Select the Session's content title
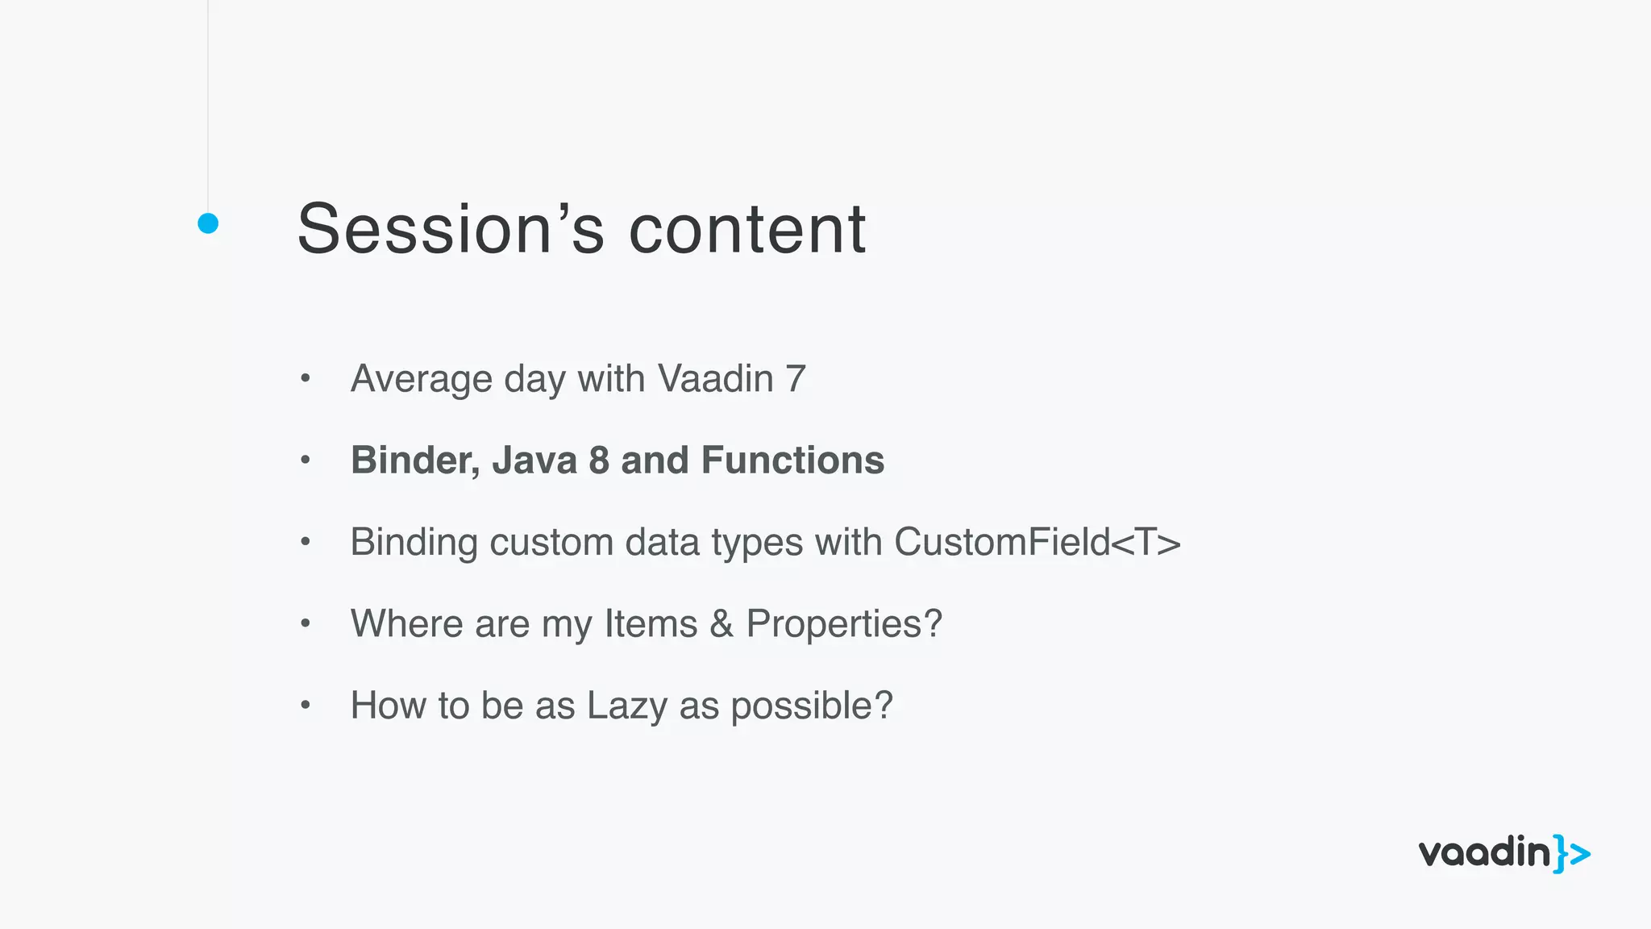Viewport: 1651px width, 929px height. [x=580, y=229]
